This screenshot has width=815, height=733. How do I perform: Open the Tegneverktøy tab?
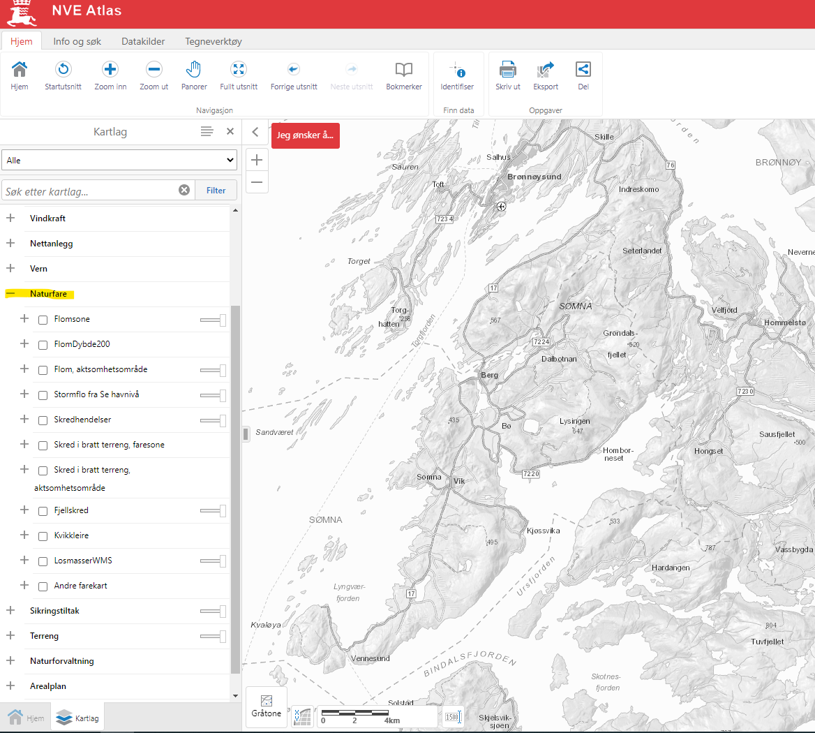pos(213,41)
